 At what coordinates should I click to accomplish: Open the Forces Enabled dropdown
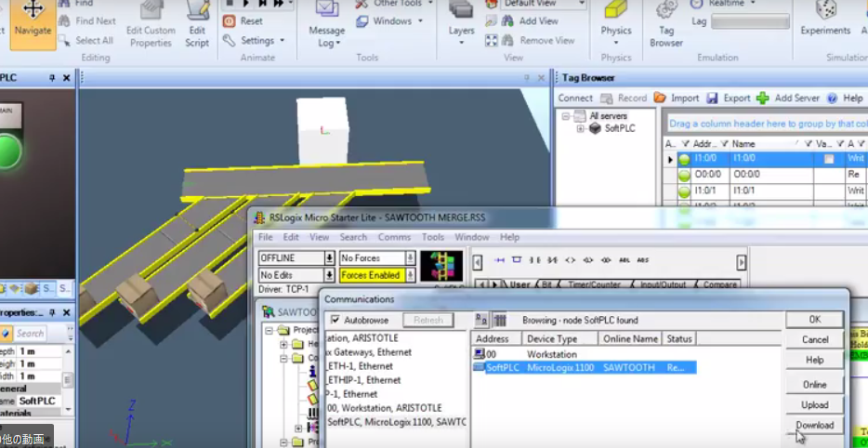click(x=410, y=275)
